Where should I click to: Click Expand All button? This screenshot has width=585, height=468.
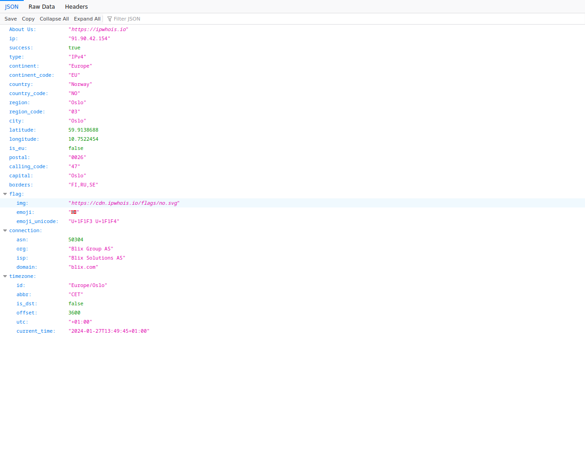click(x=87, y=19)
